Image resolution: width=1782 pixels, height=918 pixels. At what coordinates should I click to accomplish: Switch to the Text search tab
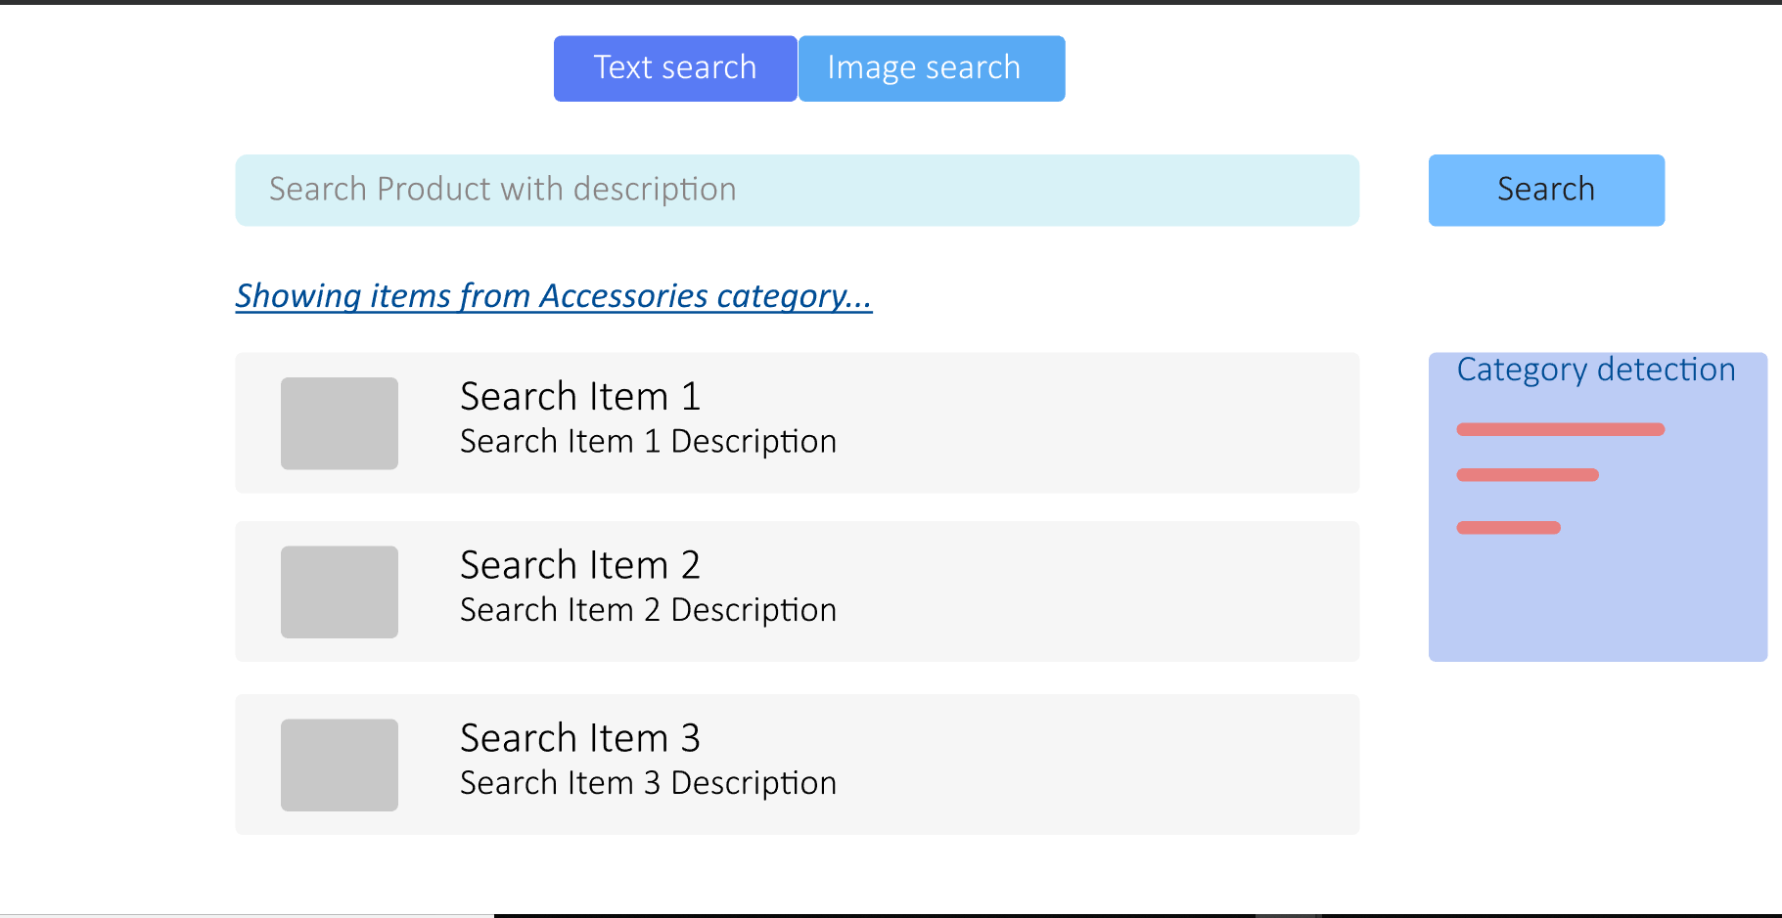pos(675,68)
